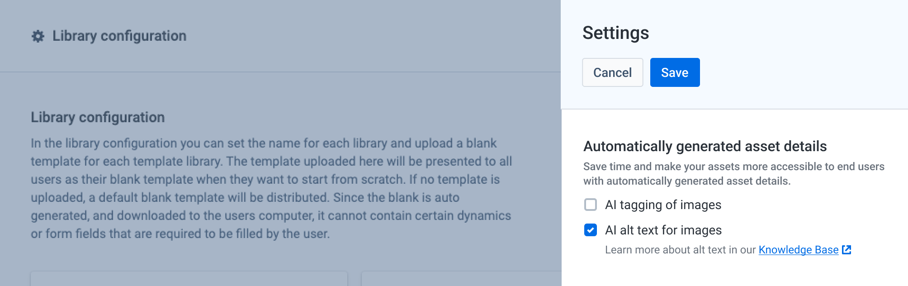Save the settings changes
The width and height of the screenshot is (908, 286).
(675, 72)
